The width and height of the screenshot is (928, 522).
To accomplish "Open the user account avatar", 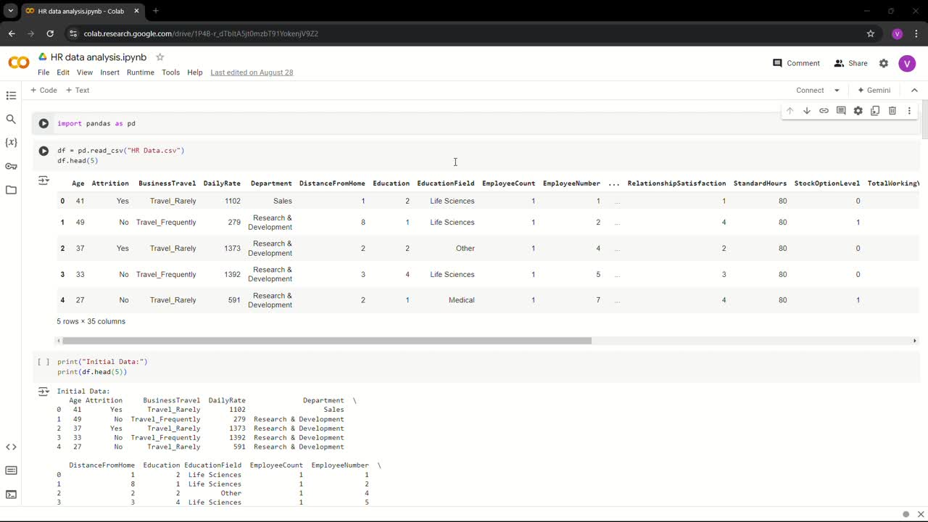I will click(x=907, y=63).
